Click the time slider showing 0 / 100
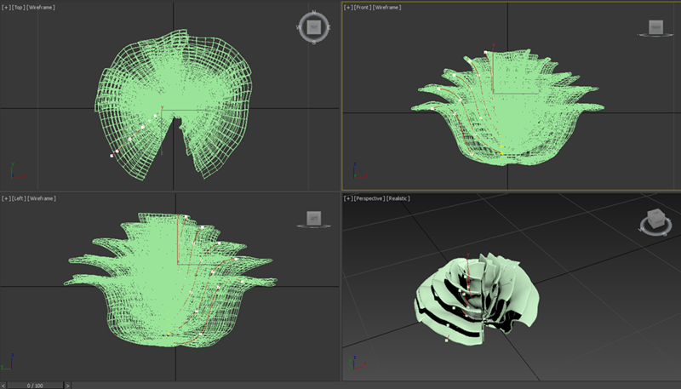Viewport: 681px width, 389px height. point(35,385)
